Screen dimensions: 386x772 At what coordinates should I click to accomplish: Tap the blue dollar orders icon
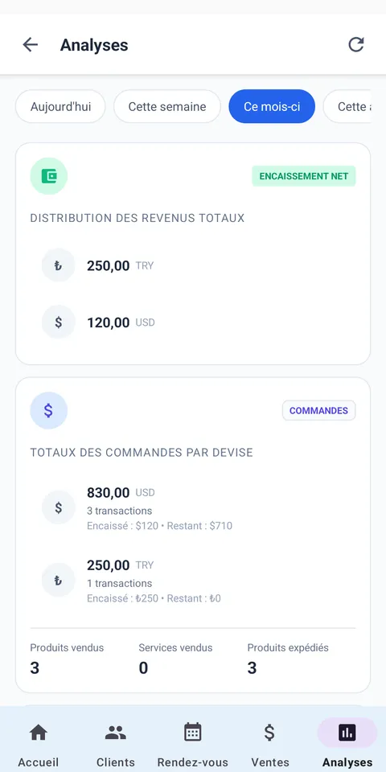point(49,411)
